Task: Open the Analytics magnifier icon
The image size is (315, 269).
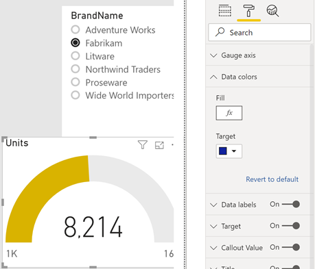Action: [x=272, y=11]
